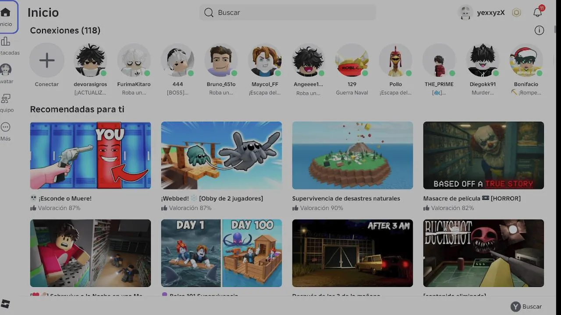Viewport: 561px width, 315px height.
Task: Click the Y Buscar button at bottom right
Action: [x=526, y=307]
